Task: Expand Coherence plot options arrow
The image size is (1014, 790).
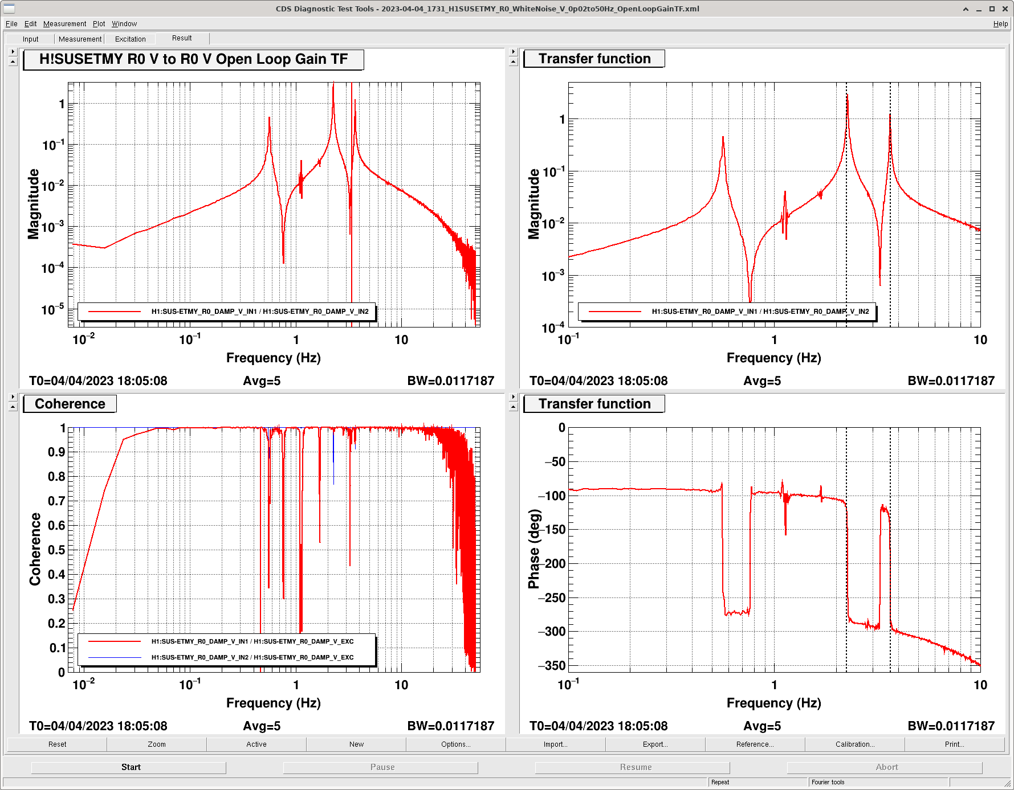Action: coord(13,397)
